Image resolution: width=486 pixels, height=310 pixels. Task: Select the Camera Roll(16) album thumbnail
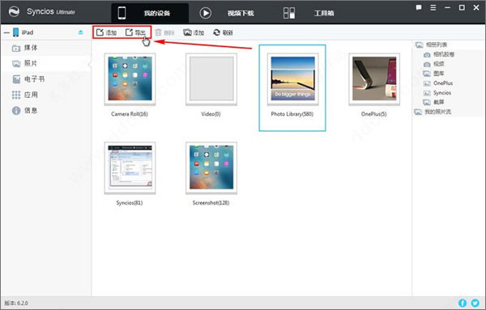(130, 79)
